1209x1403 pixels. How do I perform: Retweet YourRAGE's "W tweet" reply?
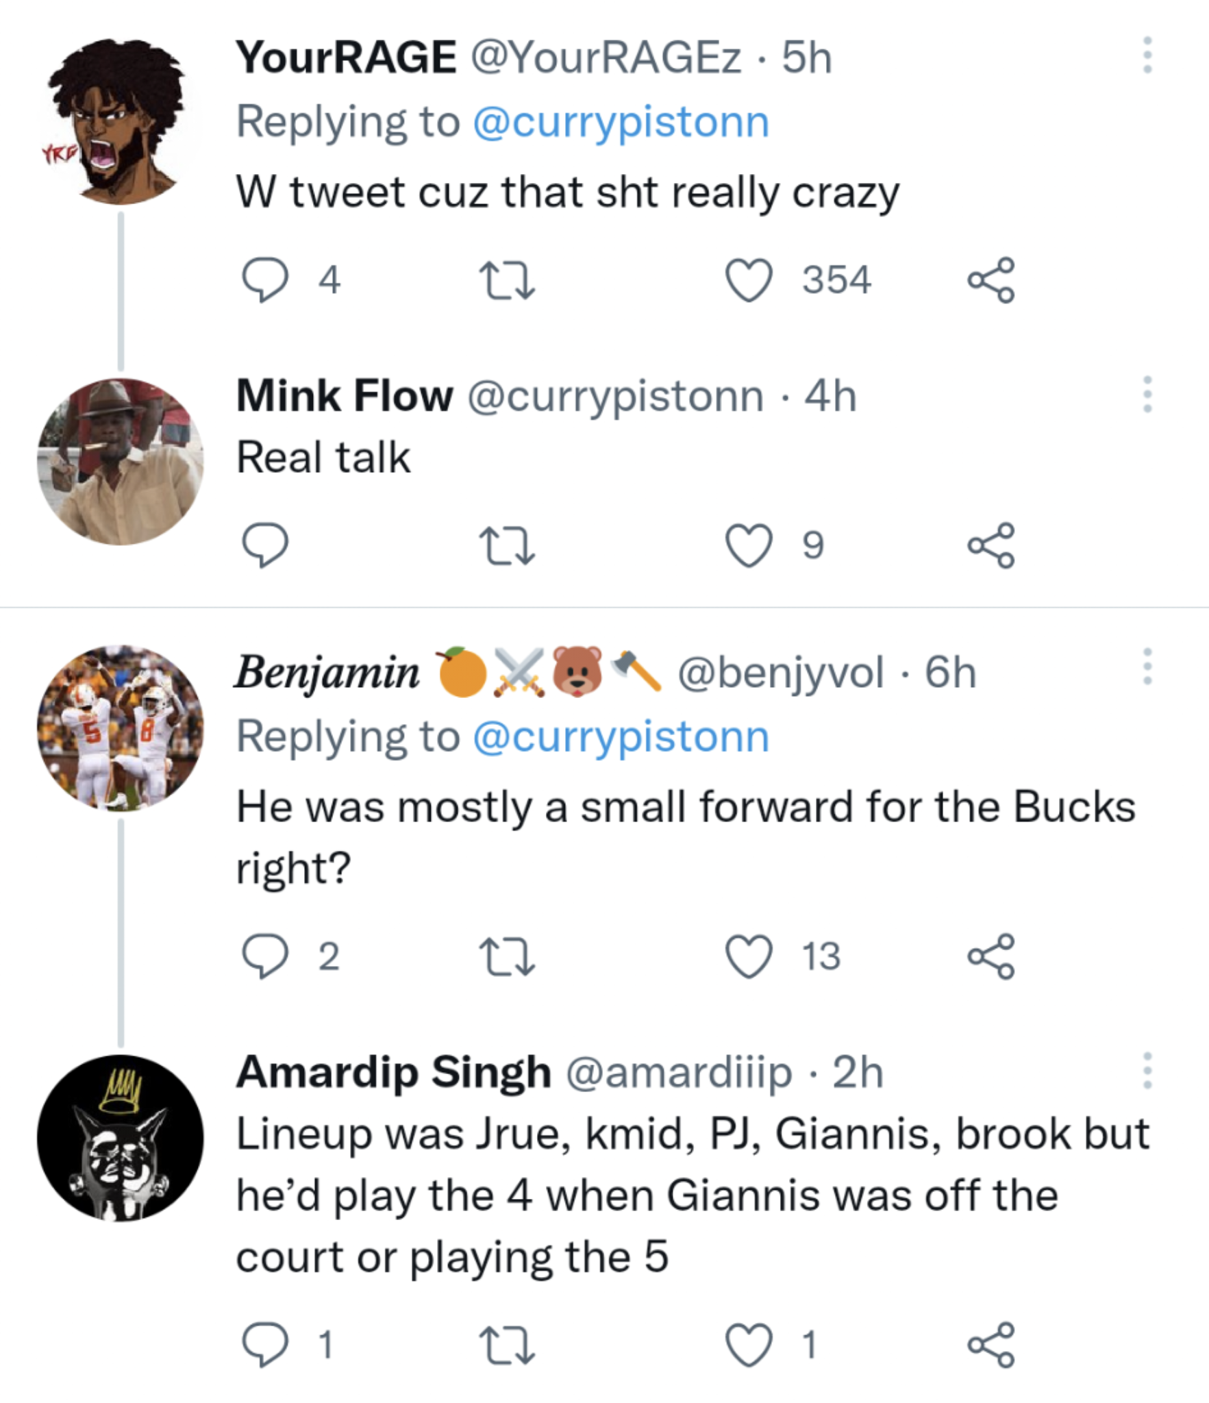[x=507, y=280]
